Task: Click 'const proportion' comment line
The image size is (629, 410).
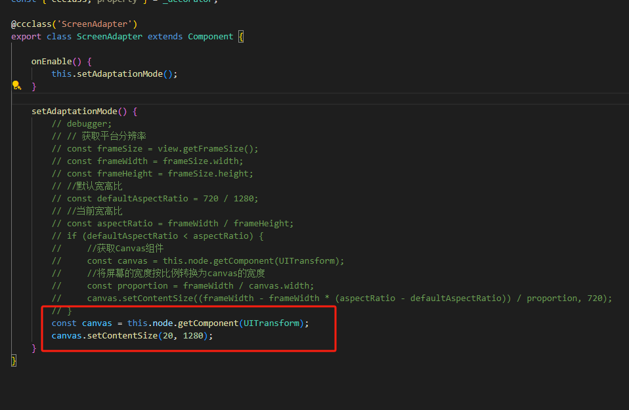Action: 183,285
